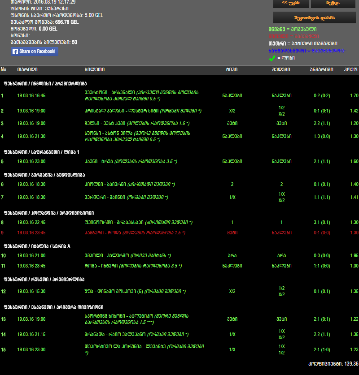Click the France Ligue 1 section header
The width and height of the screenshot is (359, 375).
point(41,152)
